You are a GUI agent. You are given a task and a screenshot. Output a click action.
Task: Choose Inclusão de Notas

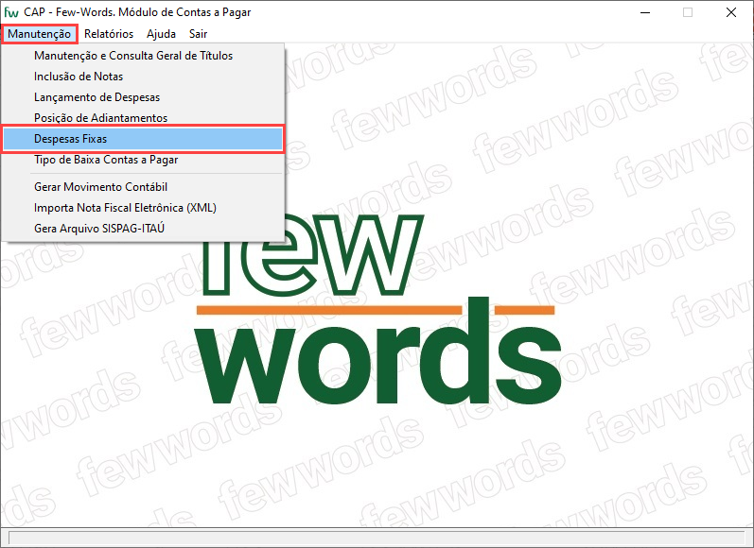point(143,77)
